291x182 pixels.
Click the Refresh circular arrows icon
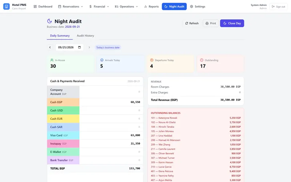(187, 23)
